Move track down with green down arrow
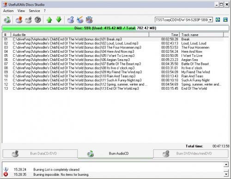231x179 pixels. (59, 19)
